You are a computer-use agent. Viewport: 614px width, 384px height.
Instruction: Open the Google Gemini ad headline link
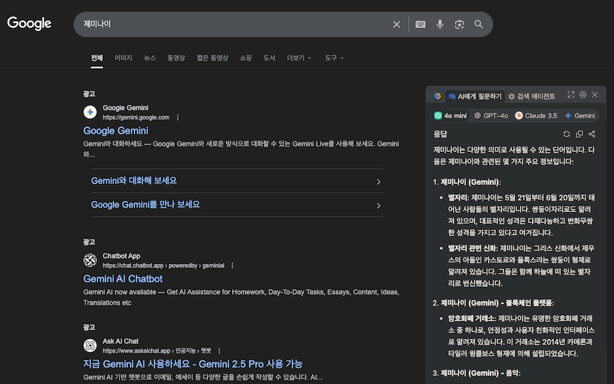pos(116,131)
